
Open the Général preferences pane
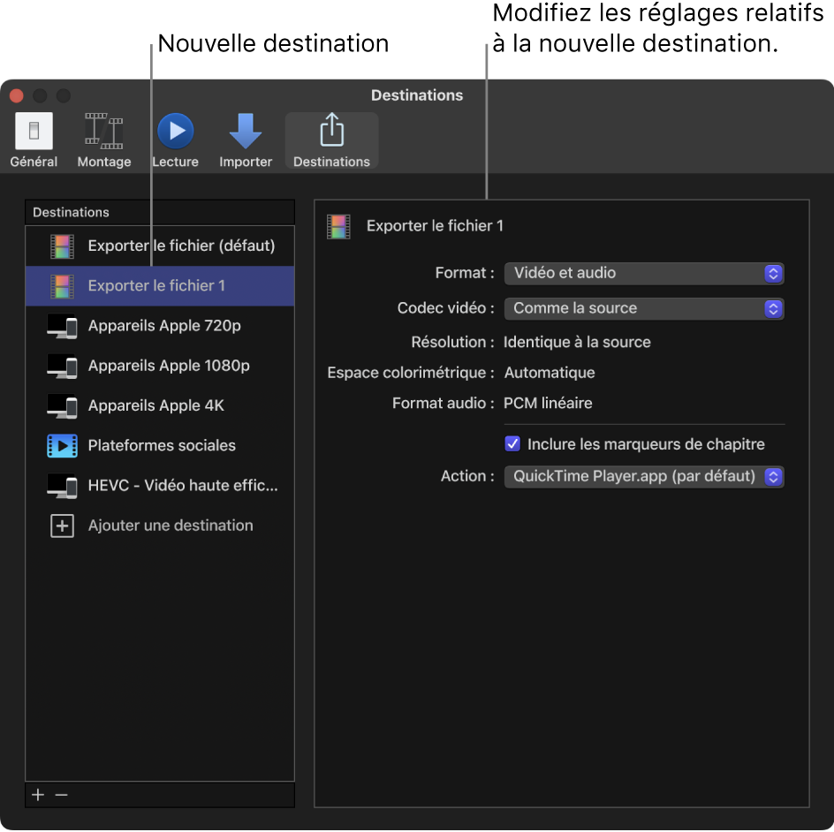33,138
